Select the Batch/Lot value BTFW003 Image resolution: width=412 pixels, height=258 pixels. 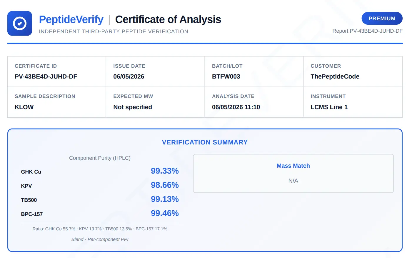(x=226, y=76)
